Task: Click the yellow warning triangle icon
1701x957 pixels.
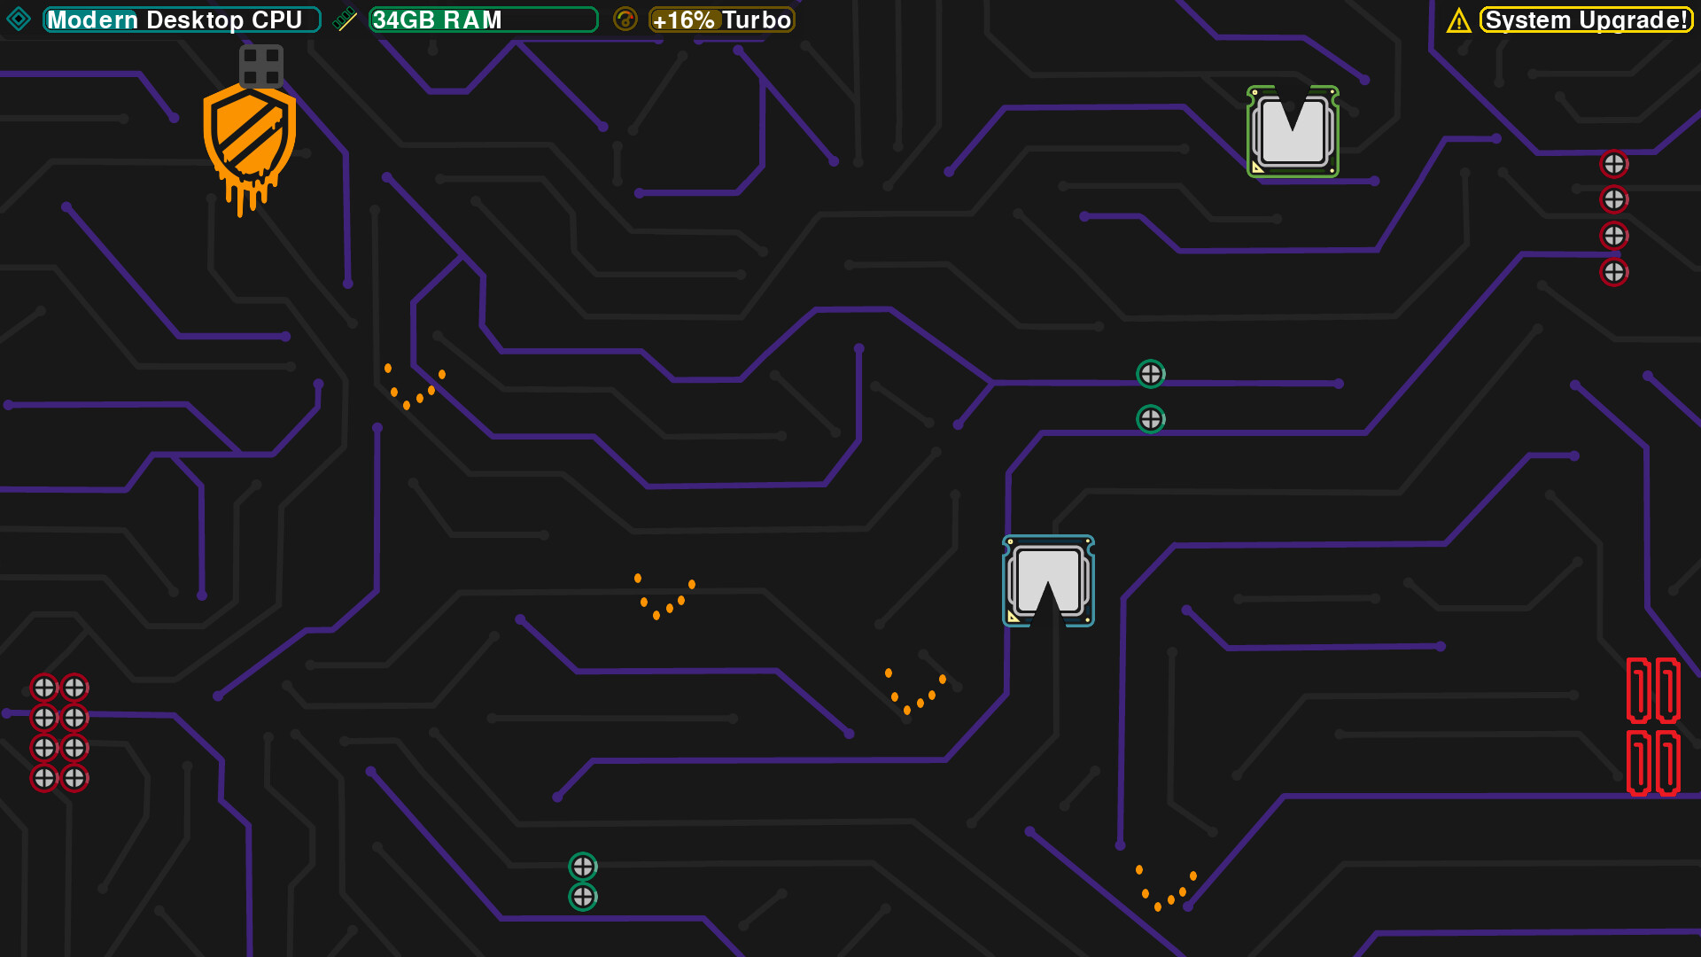Action: pos(1458,20)
